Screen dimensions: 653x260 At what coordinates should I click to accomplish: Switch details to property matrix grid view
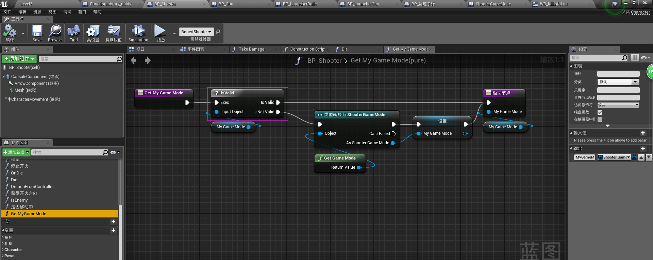(x=635, y=58)
